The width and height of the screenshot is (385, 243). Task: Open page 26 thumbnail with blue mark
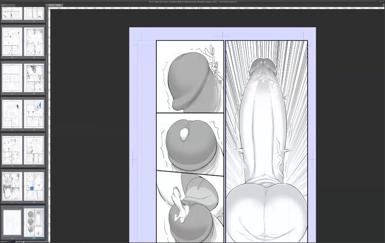(x=34, y=186)
